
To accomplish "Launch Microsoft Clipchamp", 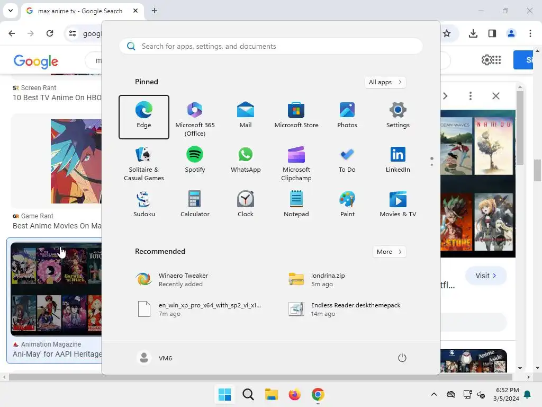I will 296,163.
